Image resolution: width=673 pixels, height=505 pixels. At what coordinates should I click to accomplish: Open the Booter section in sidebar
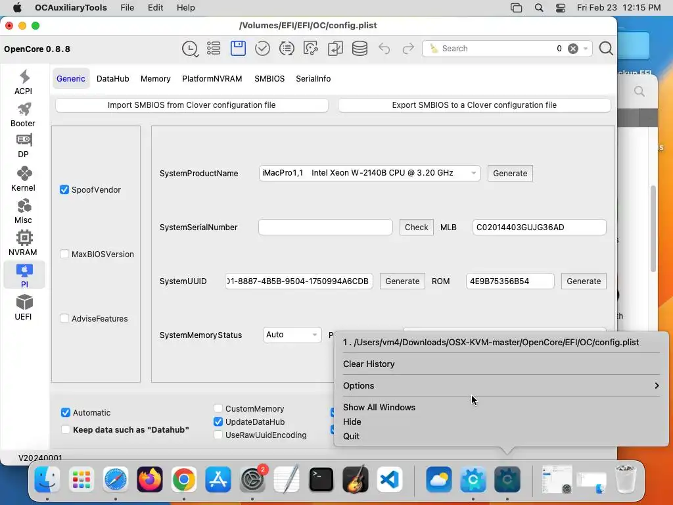point(24,114)
